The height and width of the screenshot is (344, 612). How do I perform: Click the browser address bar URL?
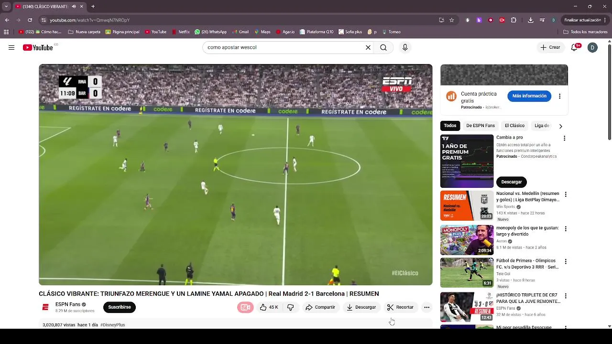[90, 20]
